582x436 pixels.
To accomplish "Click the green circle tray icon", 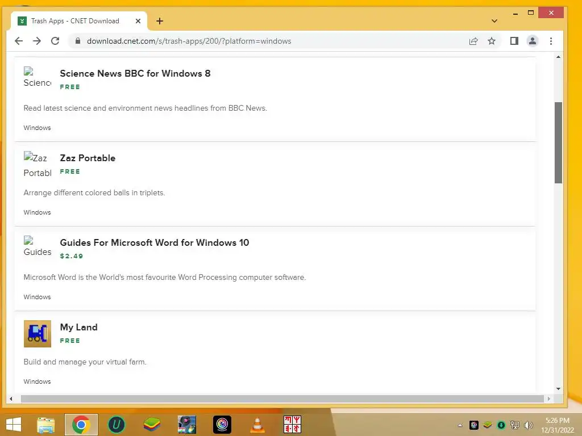I will [501, 425].
